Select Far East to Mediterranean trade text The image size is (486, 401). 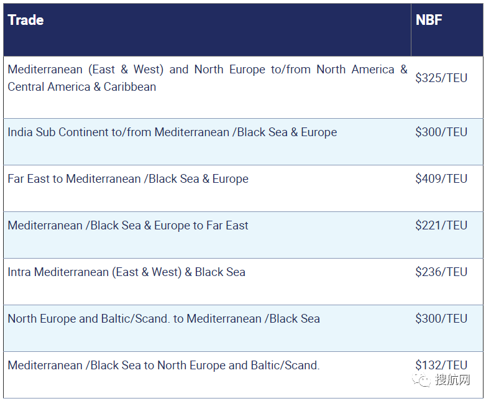tap(127, 179)
